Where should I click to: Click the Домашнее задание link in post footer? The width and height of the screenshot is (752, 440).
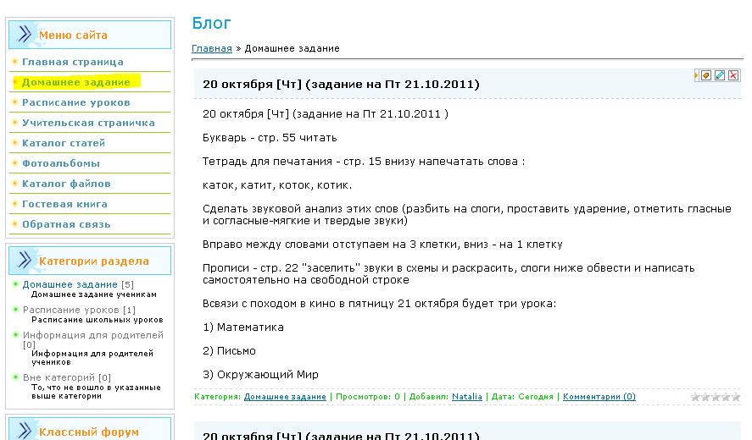click(285, 397)
